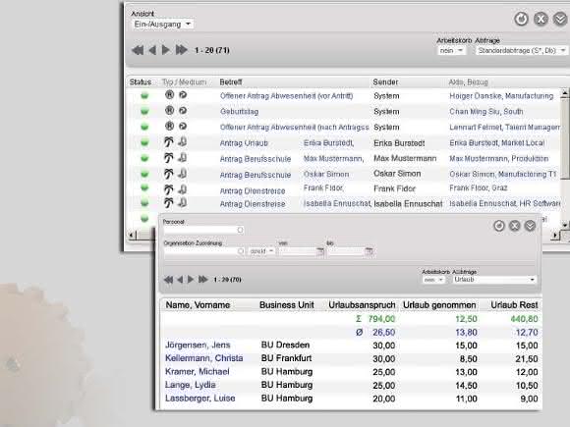Viewport: 570px width, 427px height.
Task: Open the Antrag Urlaub entry
Action: pos(244,143)
